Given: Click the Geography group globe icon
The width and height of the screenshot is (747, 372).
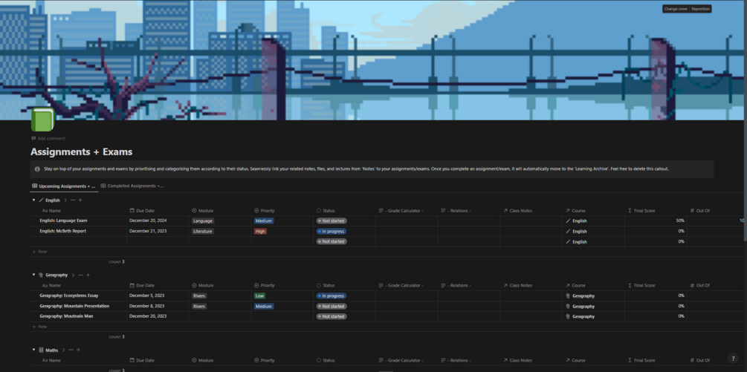Looking at the screenshot, I should pos(41,275).
